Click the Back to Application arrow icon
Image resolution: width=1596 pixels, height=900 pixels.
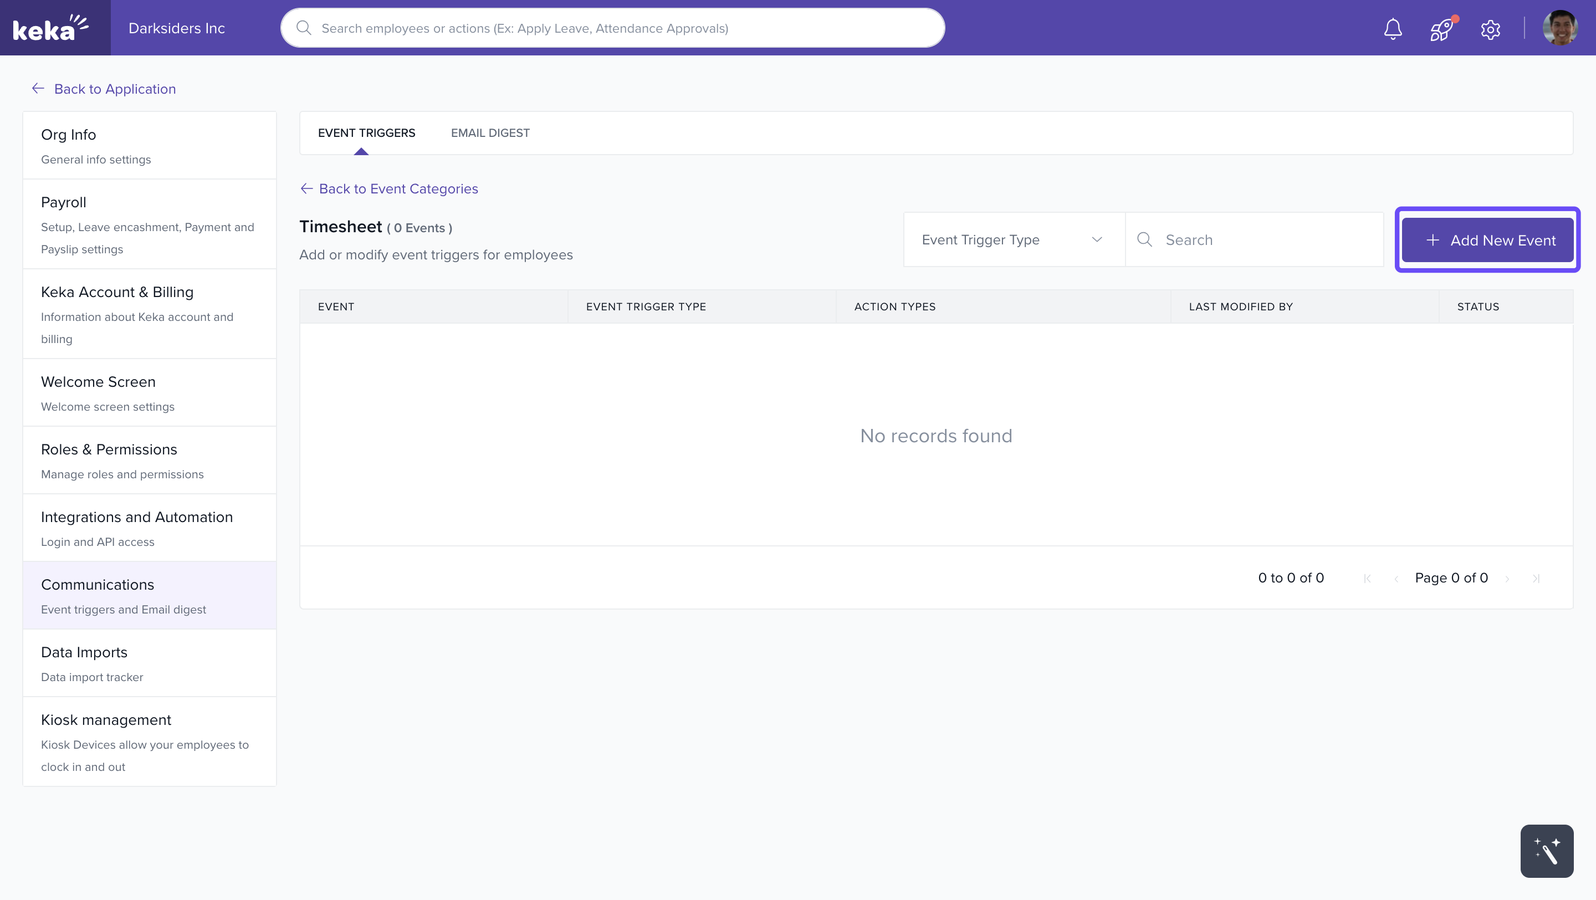[38, 89]
